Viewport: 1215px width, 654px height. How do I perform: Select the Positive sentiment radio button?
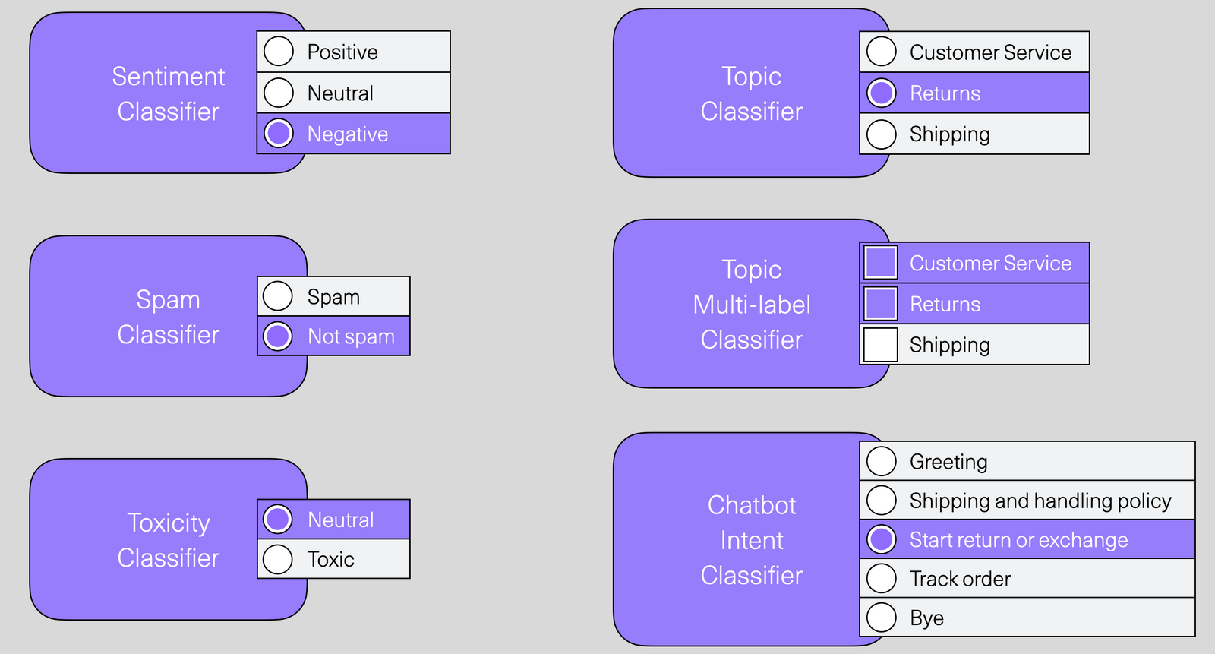pos(279,52)
